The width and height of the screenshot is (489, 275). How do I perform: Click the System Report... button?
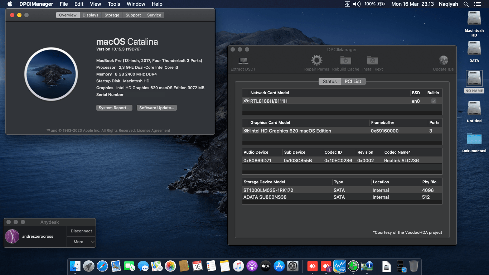pyautogui.click(x=115, y=108)
